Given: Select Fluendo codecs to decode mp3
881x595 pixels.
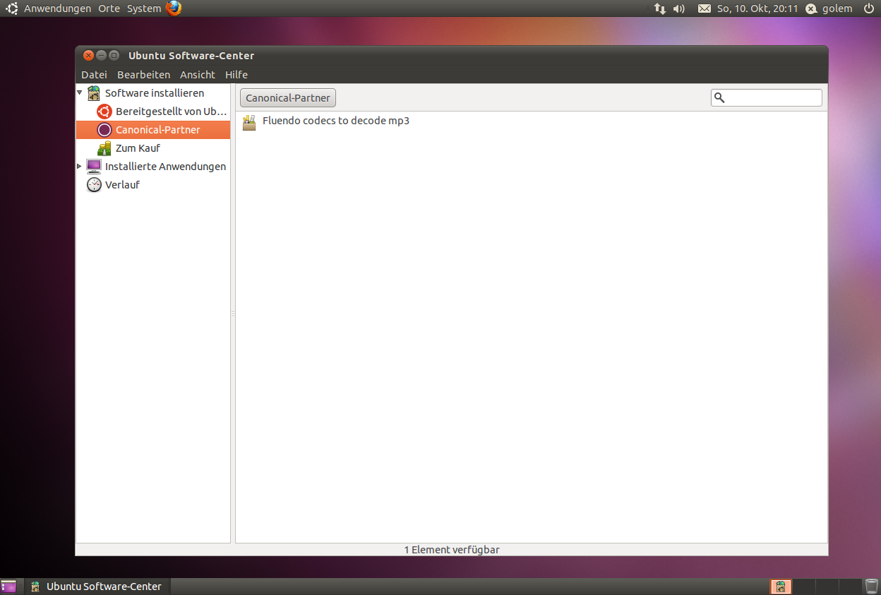Looking at the screenshot, I should click(336, 121).
